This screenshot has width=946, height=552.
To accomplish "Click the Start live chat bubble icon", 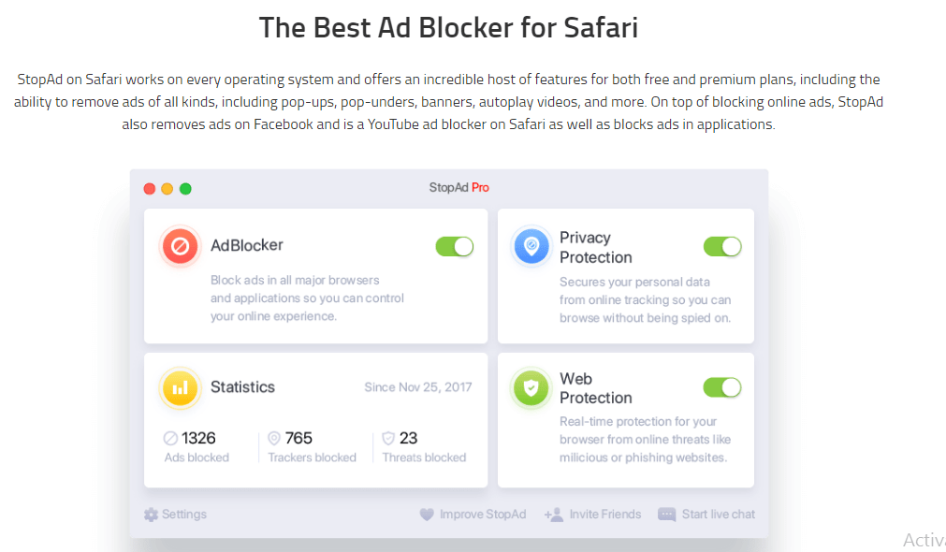I will [666, 515].
